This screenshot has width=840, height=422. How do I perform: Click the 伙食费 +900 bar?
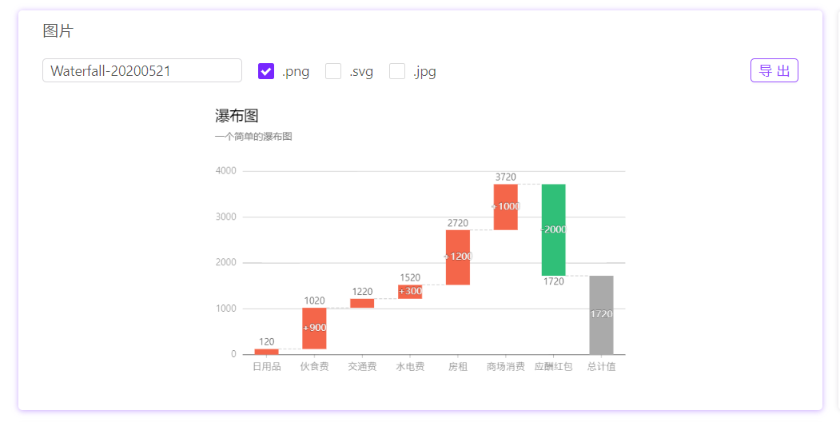click(x=314, y=328)
